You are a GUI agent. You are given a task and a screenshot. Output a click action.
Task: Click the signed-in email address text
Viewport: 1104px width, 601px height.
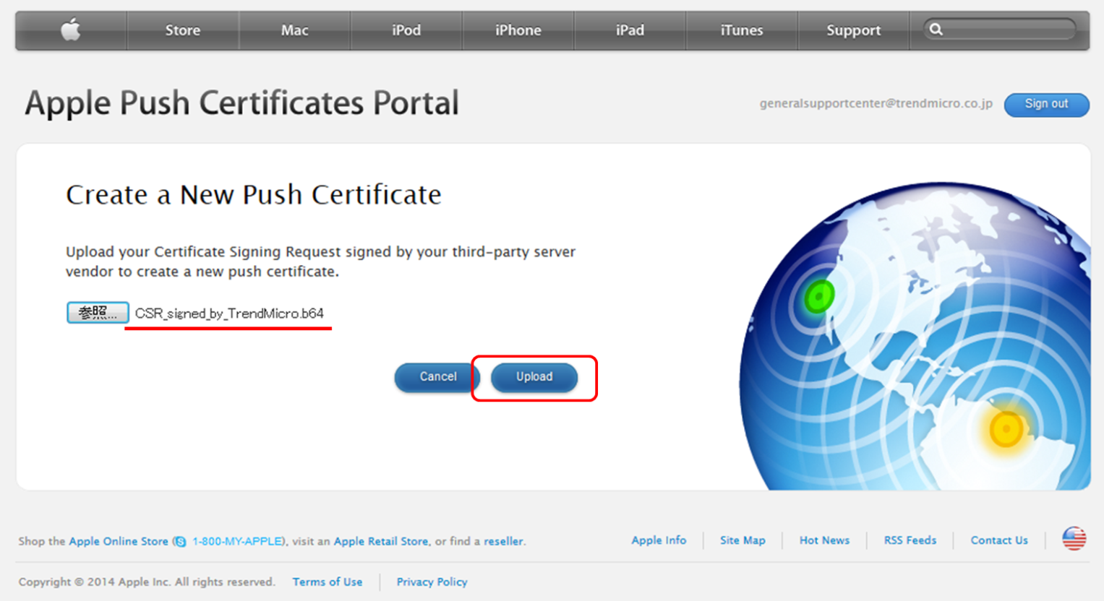pos(876,103)
